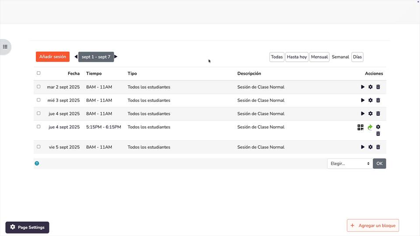This screenshot has height=236, width=420.
Task: Switch to Días view
Action: point(357,57)
